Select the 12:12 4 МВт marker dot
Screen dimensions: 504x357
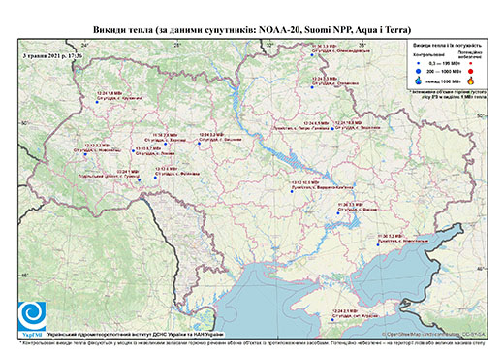point(155,178)
